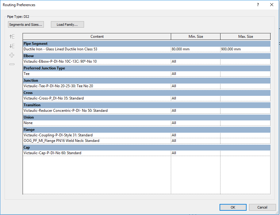Image resolution: width=280 pixels, height=215 pixels.
Task: Click the move row up icon
Action: (x=12, y=36)
